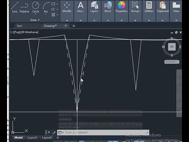This screenshot has width=189, height=142.
Task: Expand the arrow below Modify
Action: [67, 21]
